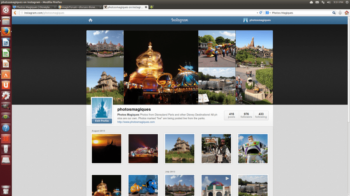350x196 pixels.
Task: Click the page vertical scrollbar
Action: click(349, 70)
